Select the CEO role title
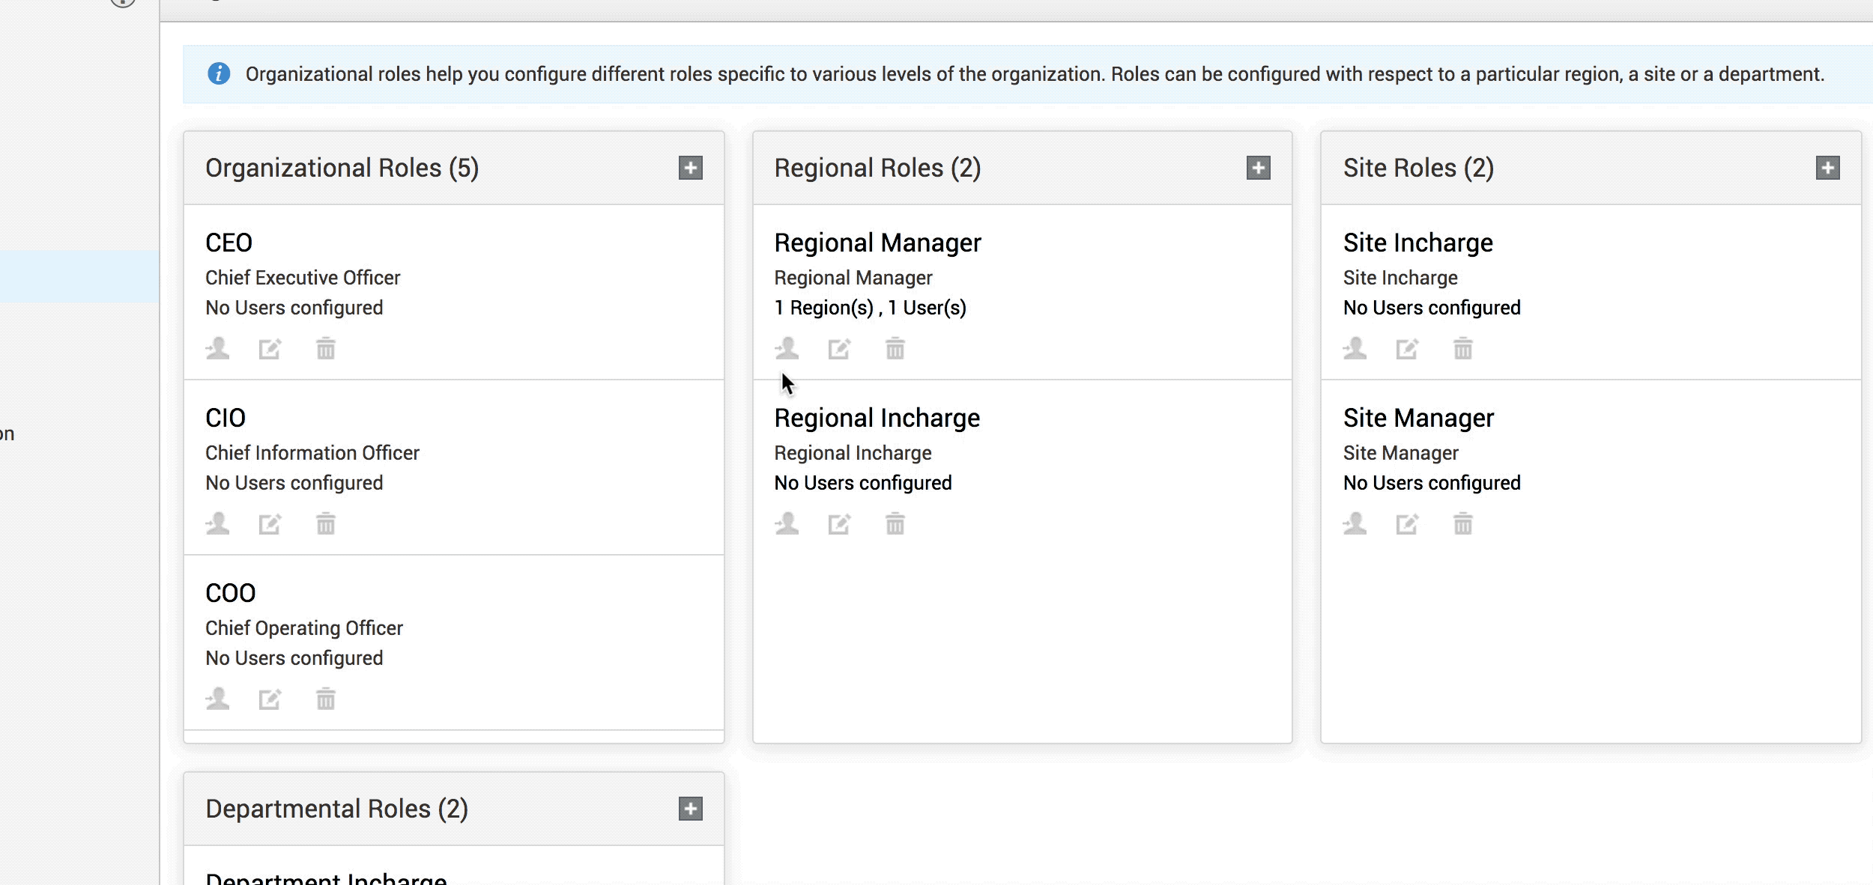The height and width of the screenshot is (885, 1873). tap(229, 243)
